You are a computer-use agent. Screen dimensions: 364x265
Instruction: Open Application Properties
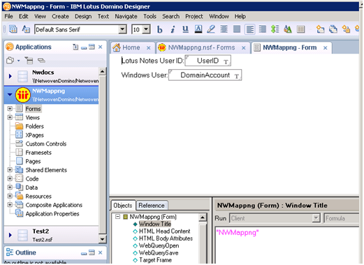[52, 213]
